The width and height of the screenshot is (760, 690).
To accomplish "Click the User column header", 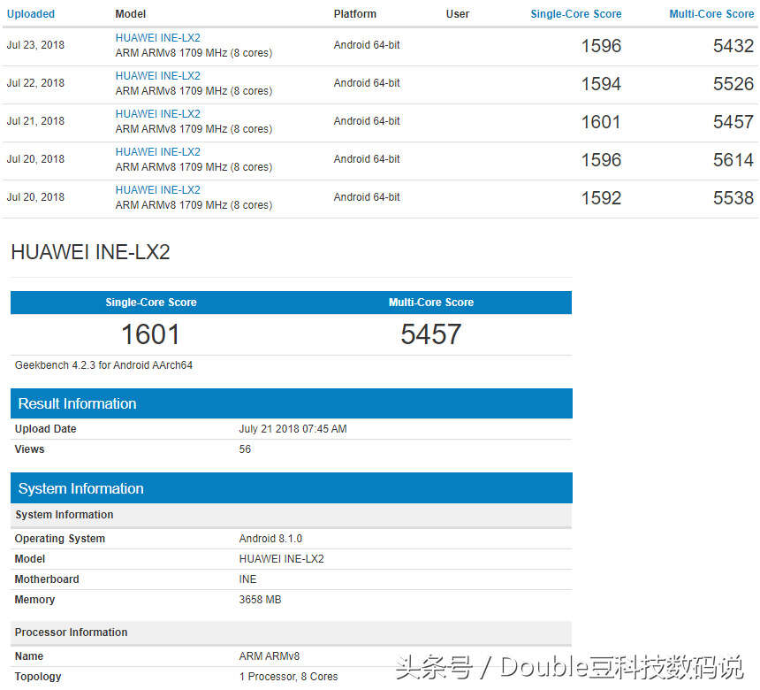I will [458, 14].
